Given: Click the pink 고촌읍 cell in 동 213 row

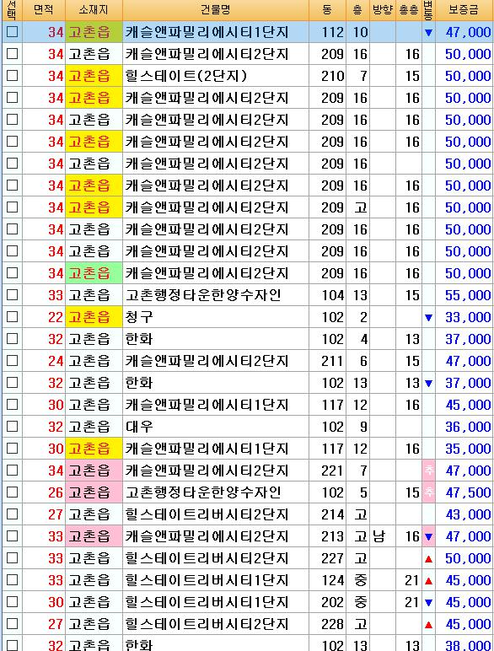Looking at the screenshot, I should click(x=94, y=536).
